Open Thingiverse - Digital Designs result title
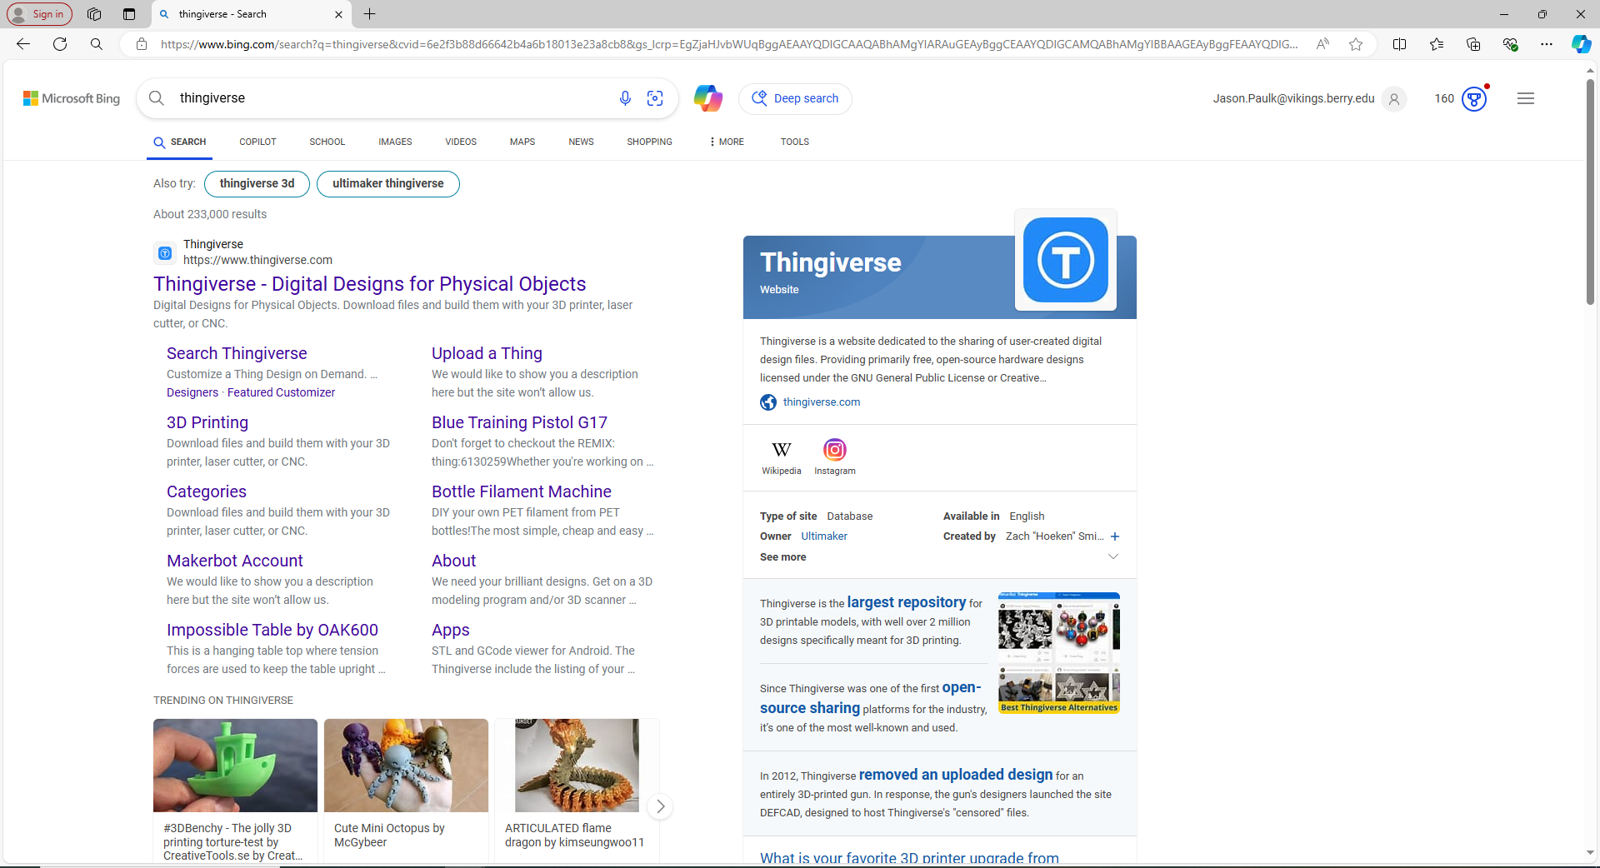 (x=370, y=284)
